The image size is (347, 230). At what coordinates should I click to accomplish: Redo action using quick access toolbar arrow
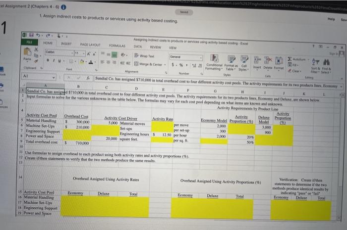point(48,35)
